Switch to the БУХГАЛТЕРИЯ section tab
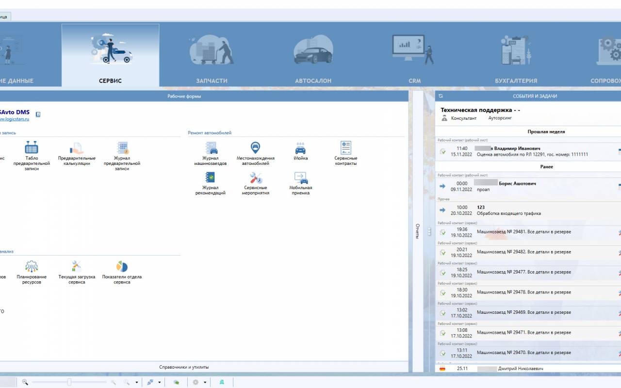 point(516,55)
